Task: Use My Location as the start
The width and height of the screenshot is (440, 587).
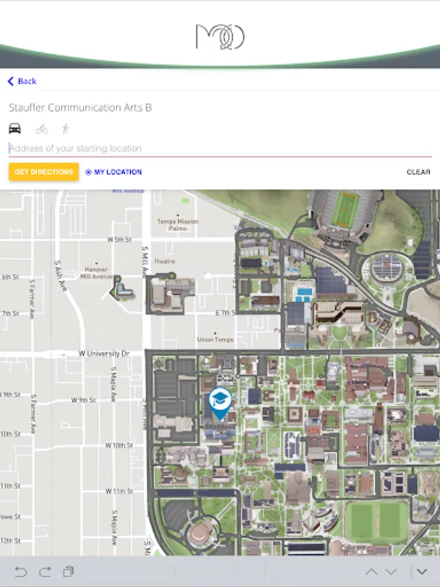Action: pyautogui.click(x=113, y=172)
